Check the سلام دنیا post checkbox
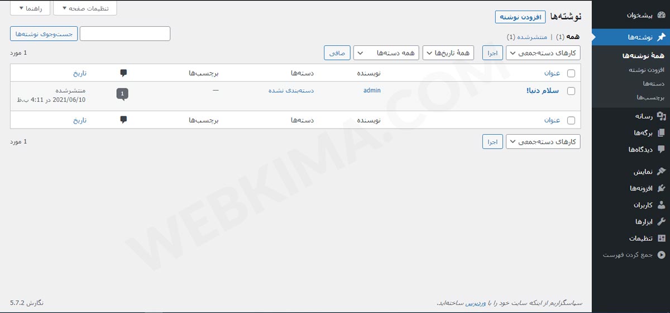This screenshot has width=670, height=313. [x=571, y=91]
